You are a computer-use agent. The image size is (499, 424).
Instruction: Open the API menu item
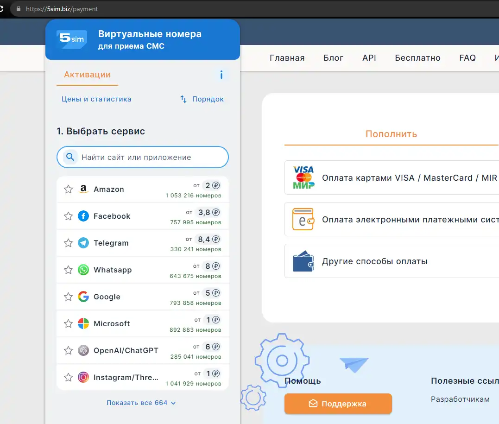tap(369, 57)
